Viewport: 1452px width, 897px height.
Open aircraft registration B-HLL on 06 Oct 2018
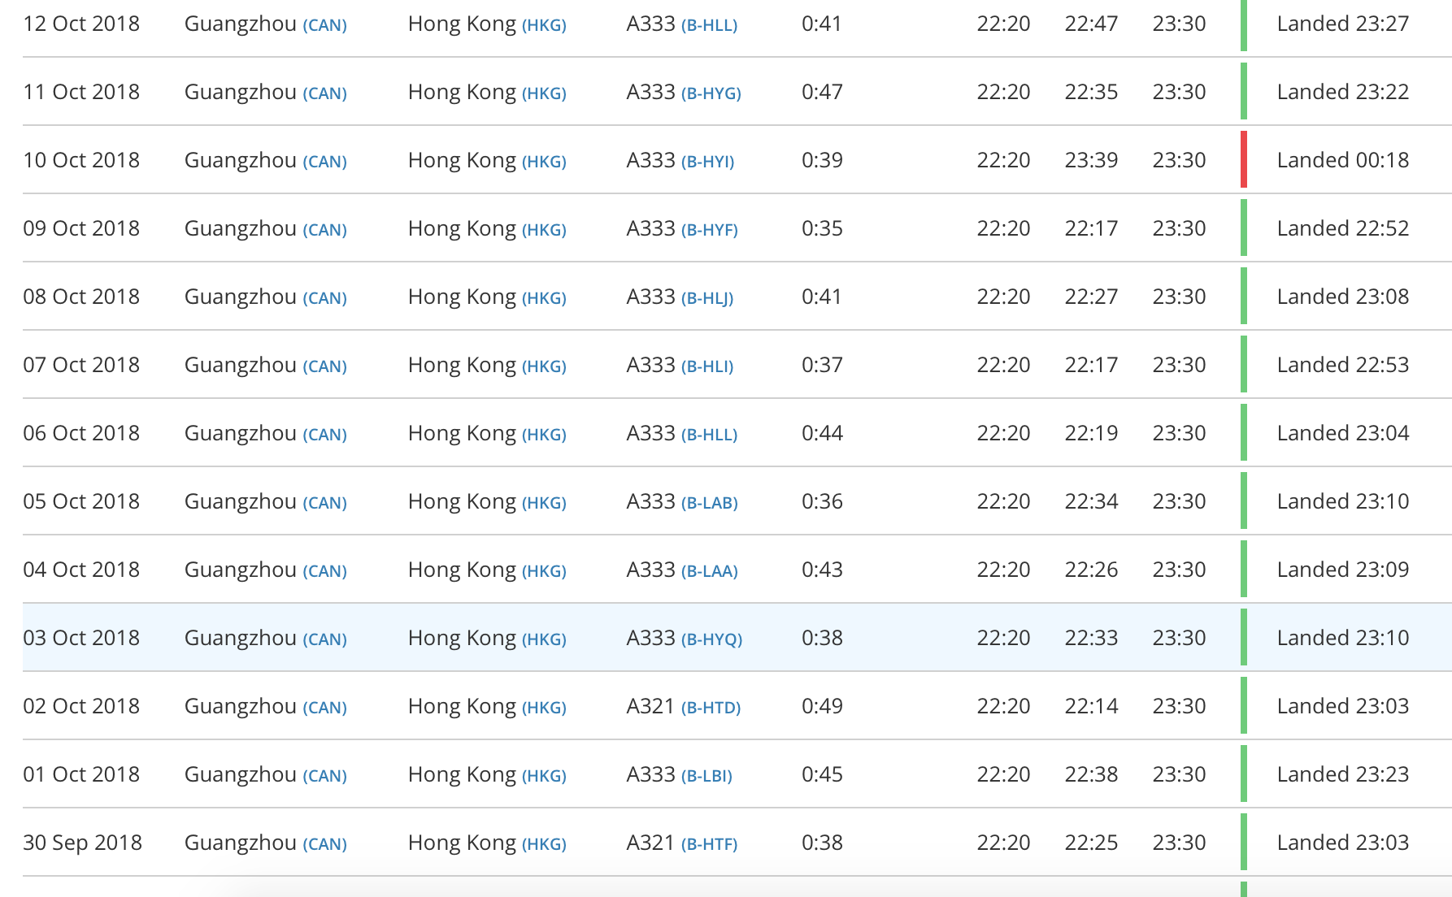tap(709, 435)
